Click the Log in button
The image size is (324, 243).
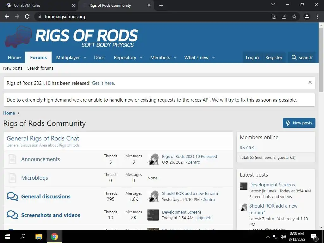252,58
